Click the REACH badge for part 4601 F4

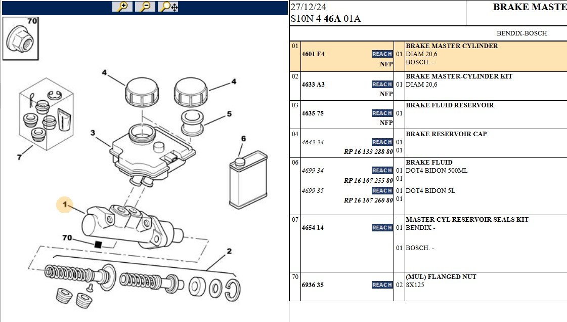[x=382, y=54]
